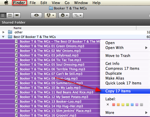Viewport: 150px width, 117px height.
Task: Open the Apple menu
Action: [x=6, y=3]
